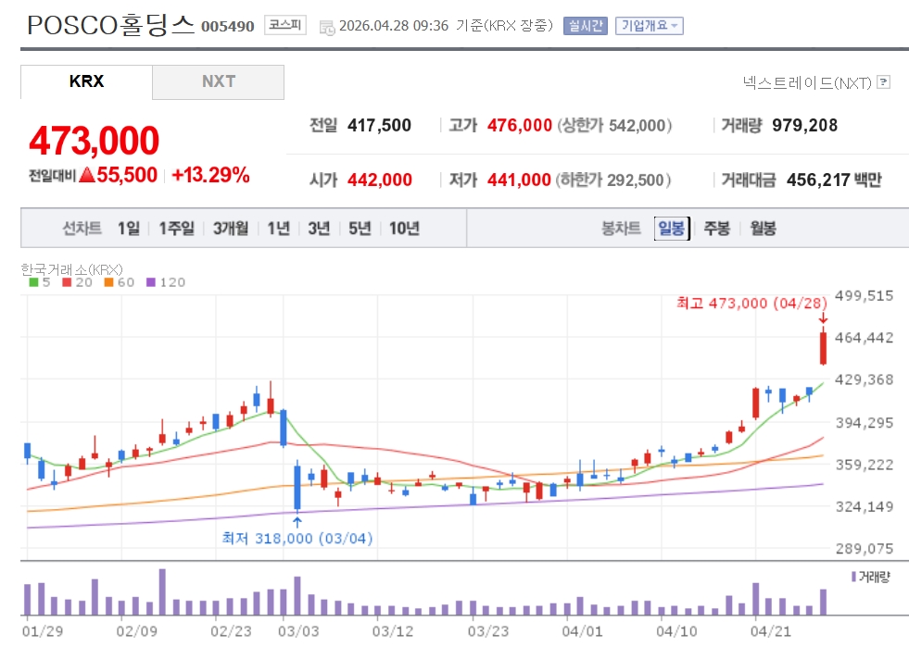The width and height of the screenshot is (909, 659).
Task: Click the 464,442 price axis label
Action: (864, 338)
